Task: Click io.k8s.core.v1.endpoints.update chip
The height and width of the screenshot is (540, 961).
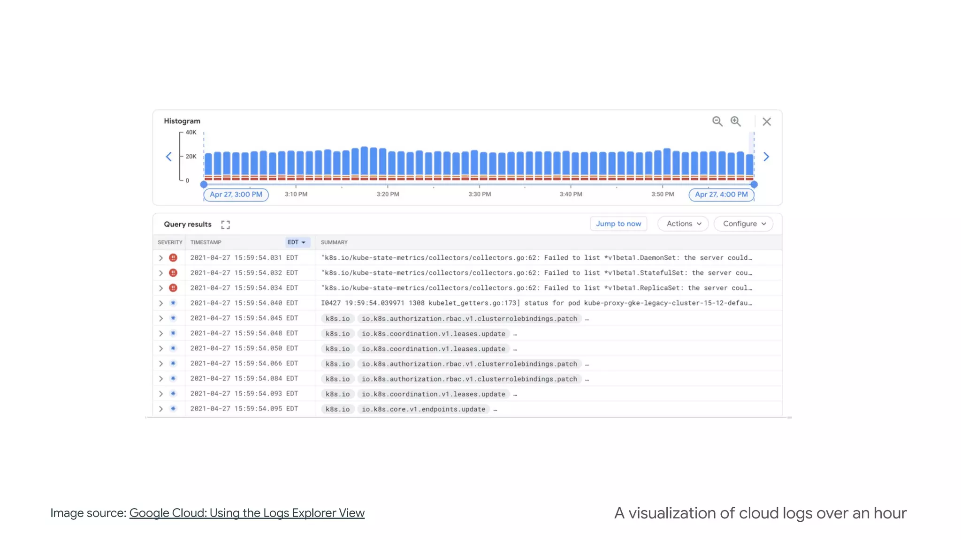Action: tap(423, 409)
